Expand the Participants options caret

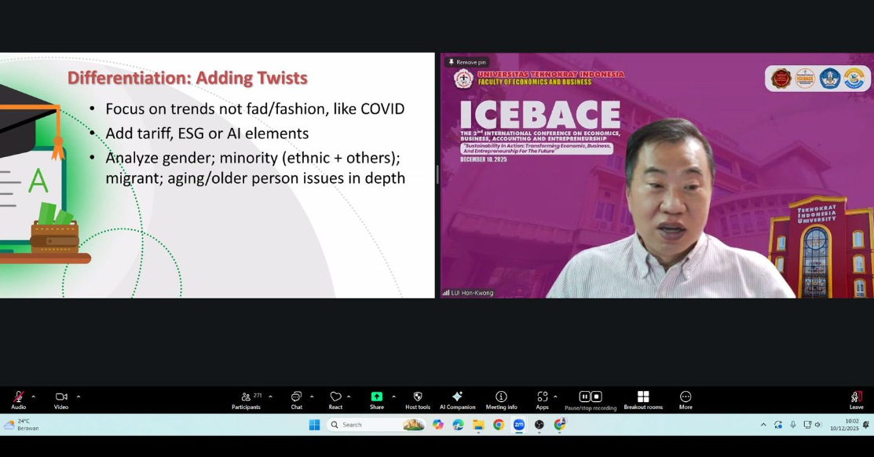tap(271, 397)
